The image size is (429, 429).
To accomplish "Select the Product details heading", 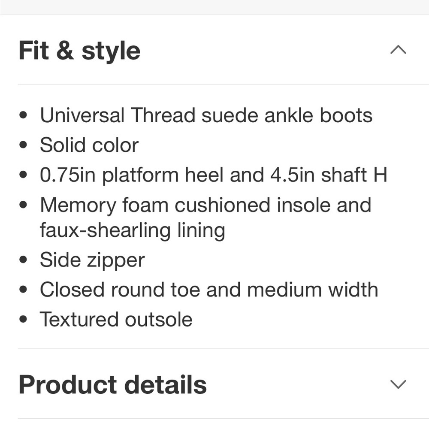I will pos(112,384).
